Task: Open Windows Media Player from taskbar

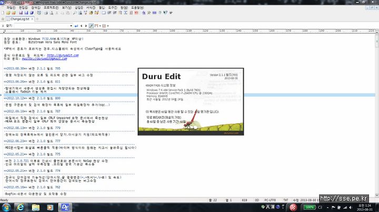Action: [50, 207]
